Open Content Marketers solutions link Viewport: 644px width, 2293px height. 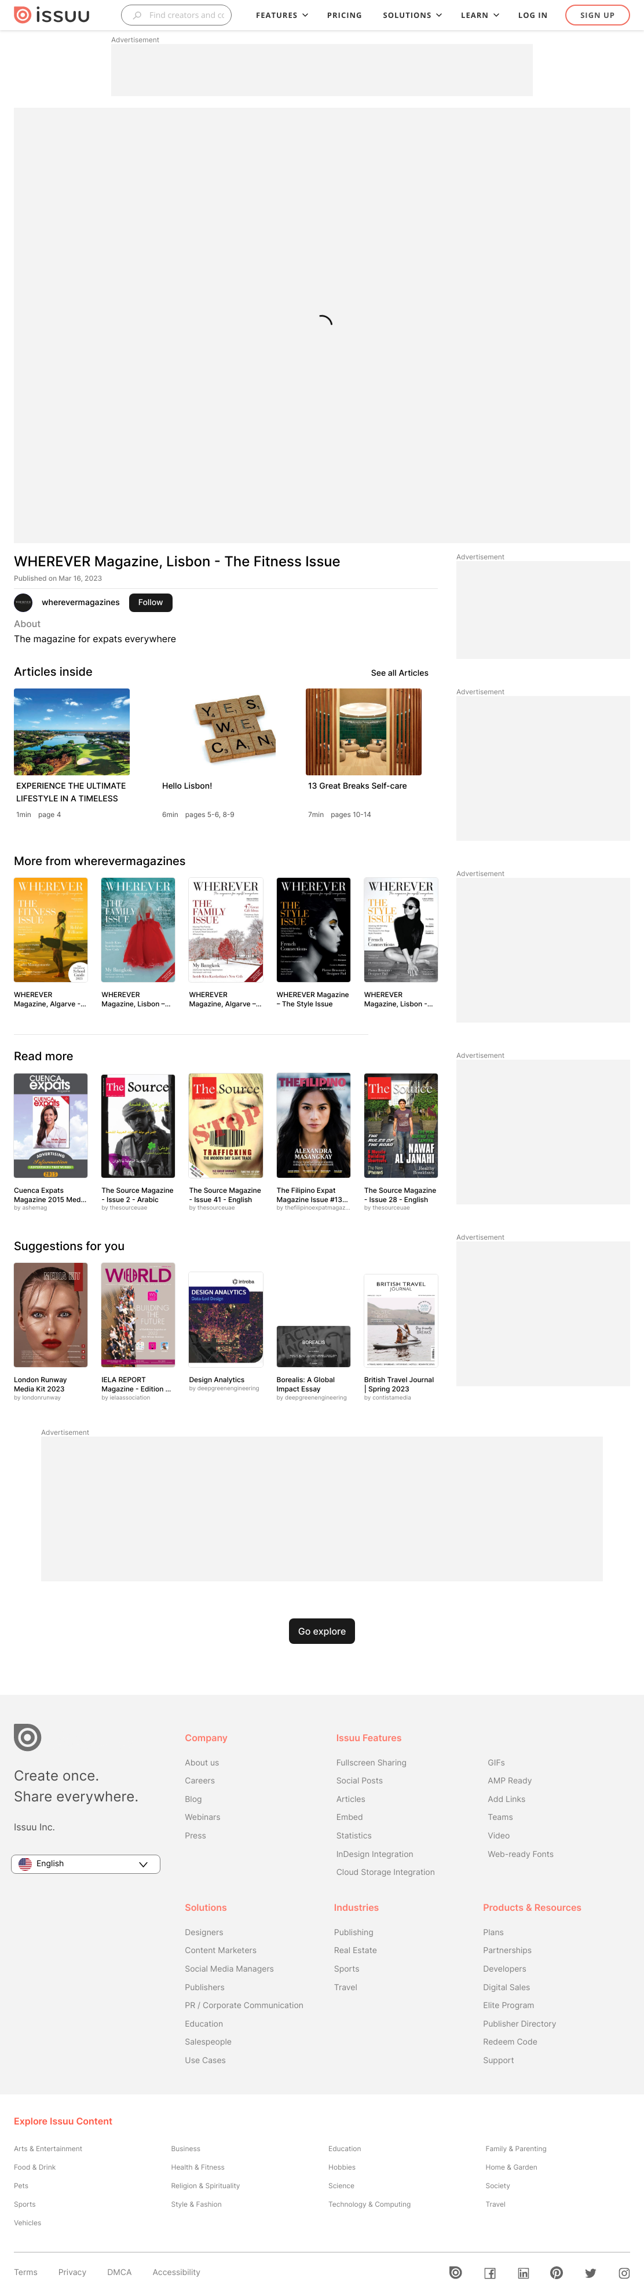(x=220, y=1950)
